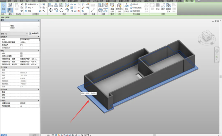Click the Edit Boundary tool
The image size is (222, 136).
point(112,8)
